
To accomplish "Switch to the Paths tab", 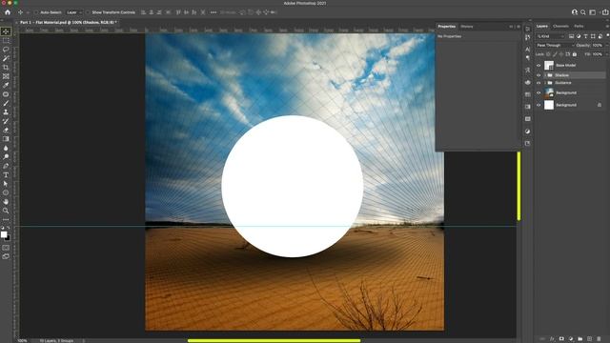I will (x=579, y=27).
